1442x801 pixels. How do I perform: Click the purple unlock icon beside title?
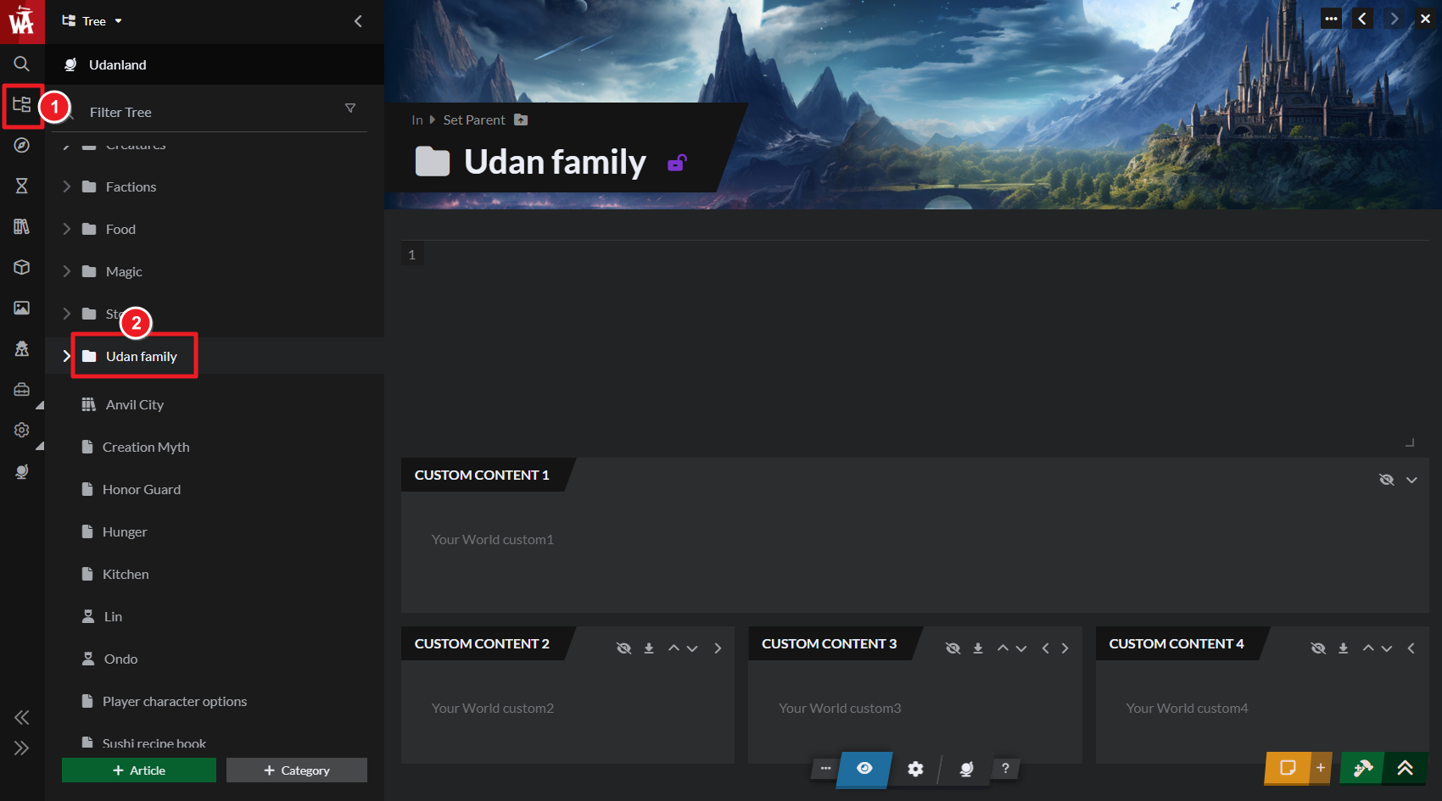(677, 162)
